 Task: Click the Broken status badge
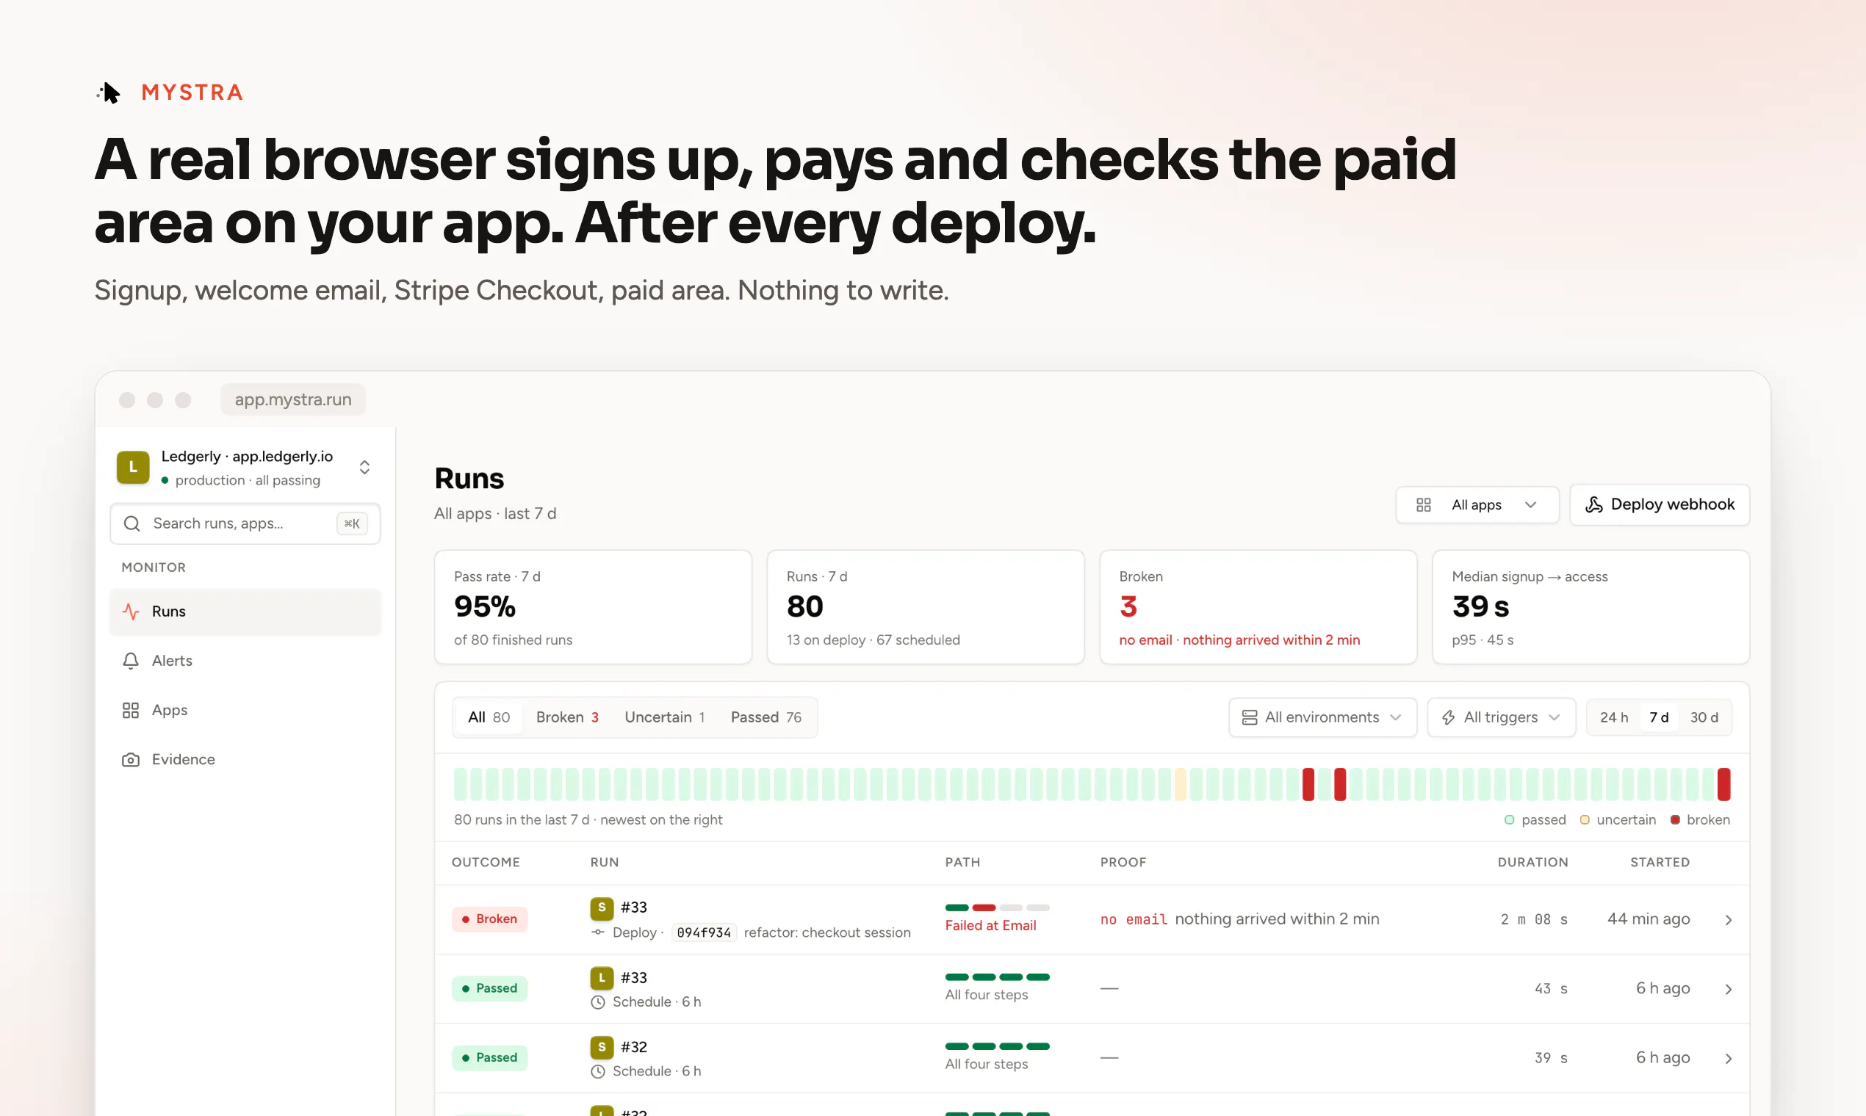pos(490,919)
